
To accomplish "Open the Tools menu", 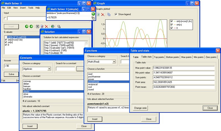I will (31, 8).
